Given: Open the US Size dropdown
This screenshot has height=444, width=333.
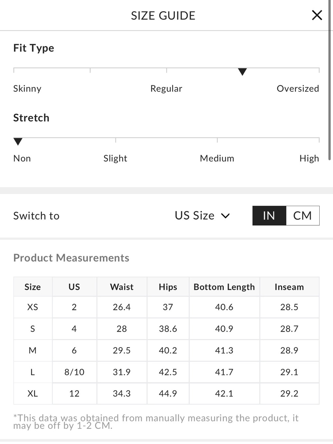Looking at the screenshot, I should tap(202, 216).
